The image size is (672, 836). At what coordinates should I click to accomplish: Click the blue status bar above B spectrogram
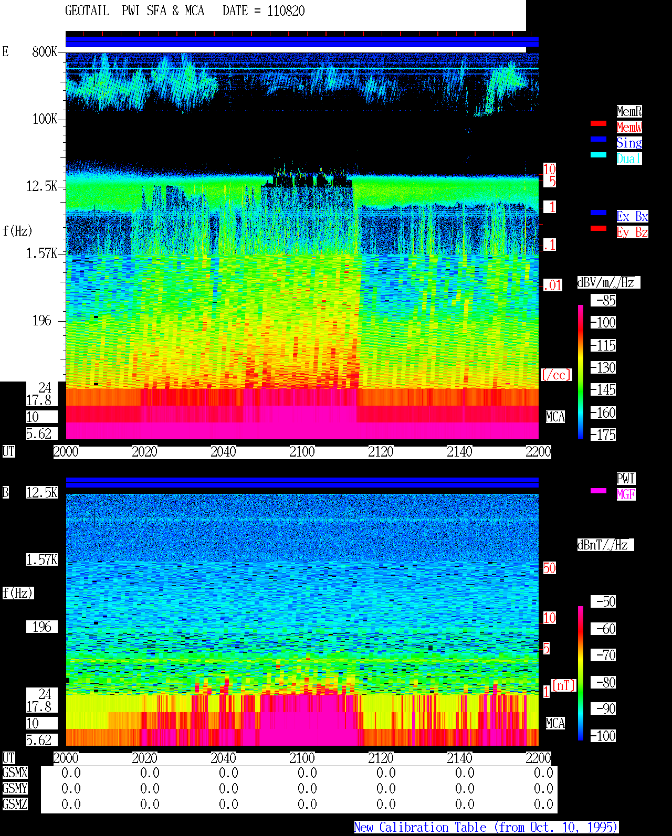302,482
